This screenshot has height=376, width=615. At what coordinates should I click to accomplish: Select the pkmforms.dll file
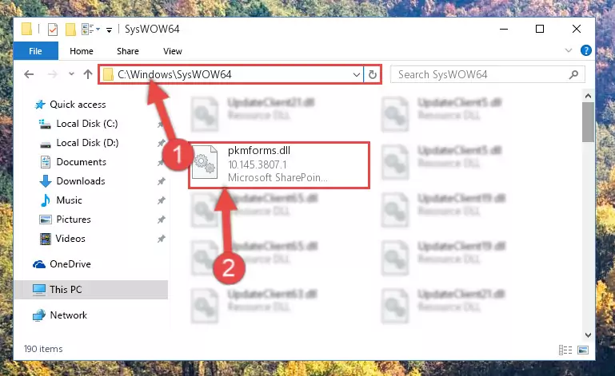[x=279, y=165]
